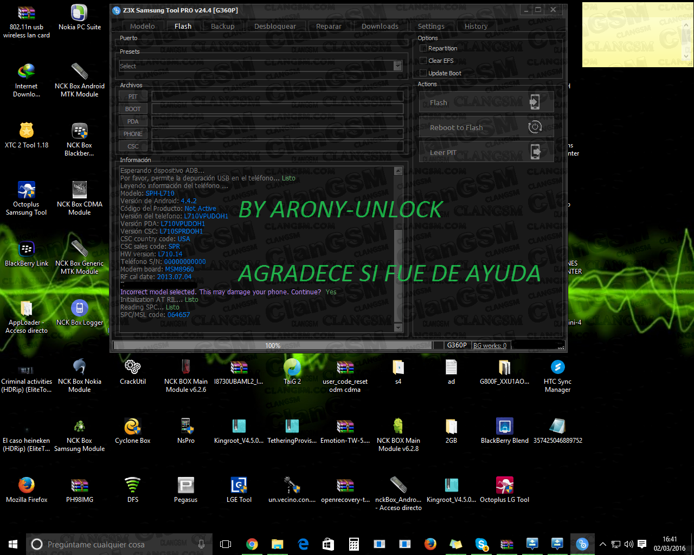Click the Reboot to Flash button
The width and height of the screenshot is (694, 555).
pyautogui.click(x=486, y=127)
